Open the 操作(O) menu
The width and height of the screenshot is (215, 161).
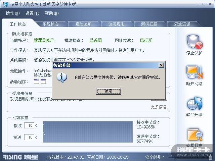13,13
